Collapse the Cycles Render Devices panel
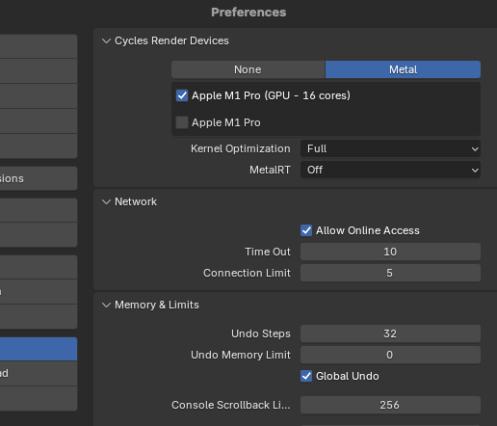497x426 pixels. click(106, 40)
